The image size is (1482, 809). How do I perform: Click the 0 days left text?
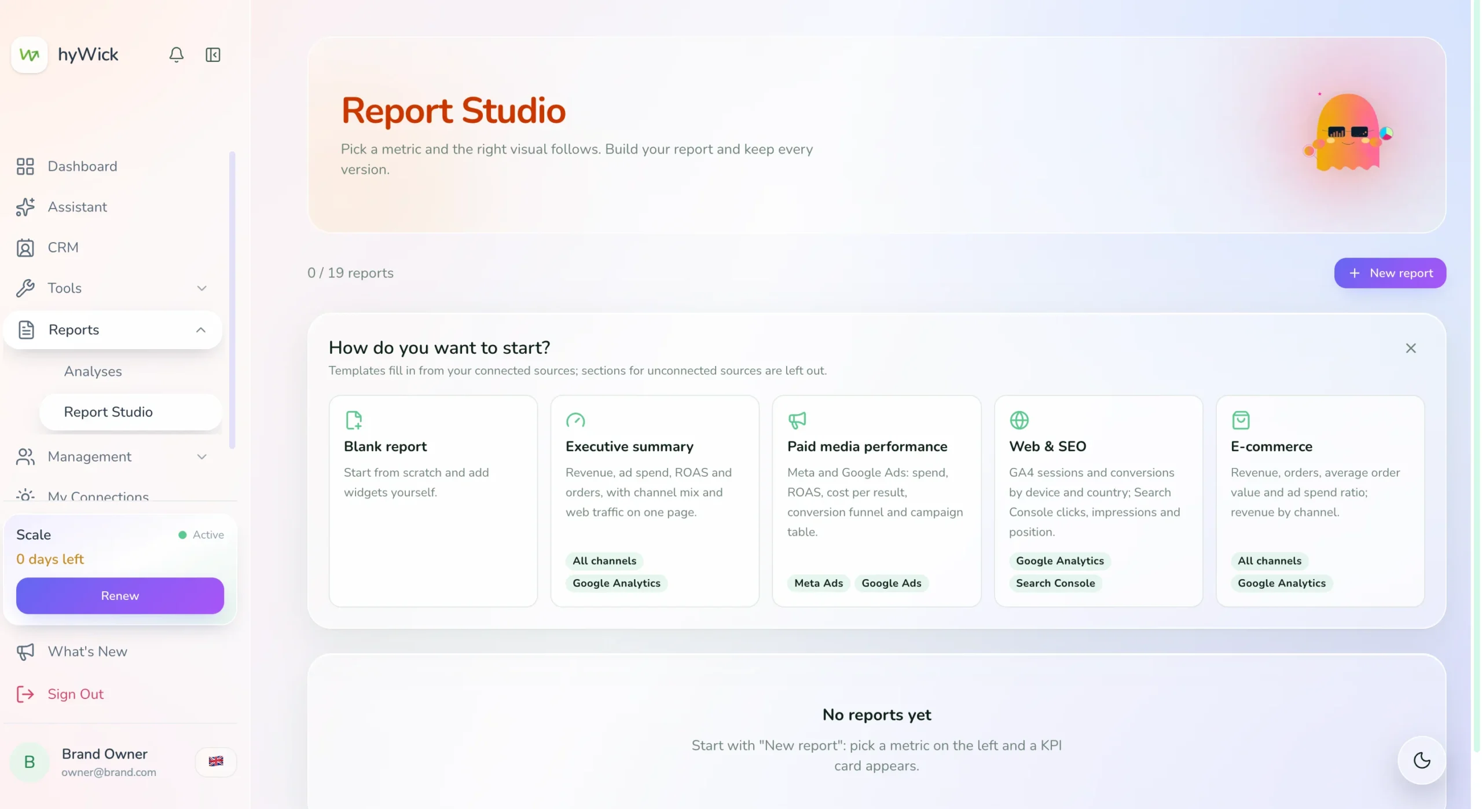coord(50,559)
